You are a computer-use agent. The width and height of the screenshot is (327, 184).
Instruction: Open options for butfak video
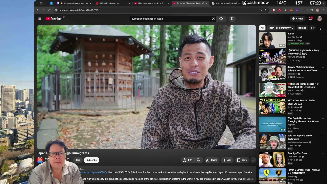[x=323, y=34]
